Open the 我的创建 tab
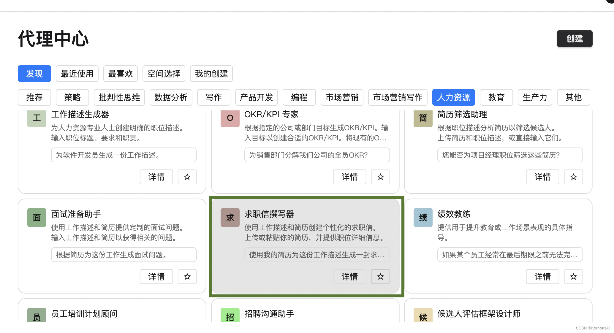Screen dimensions: 614x333 click(211, 74)
